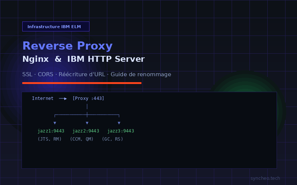Open the syncheo.tech link
The image size is (297, 185).
click(265, 178)
